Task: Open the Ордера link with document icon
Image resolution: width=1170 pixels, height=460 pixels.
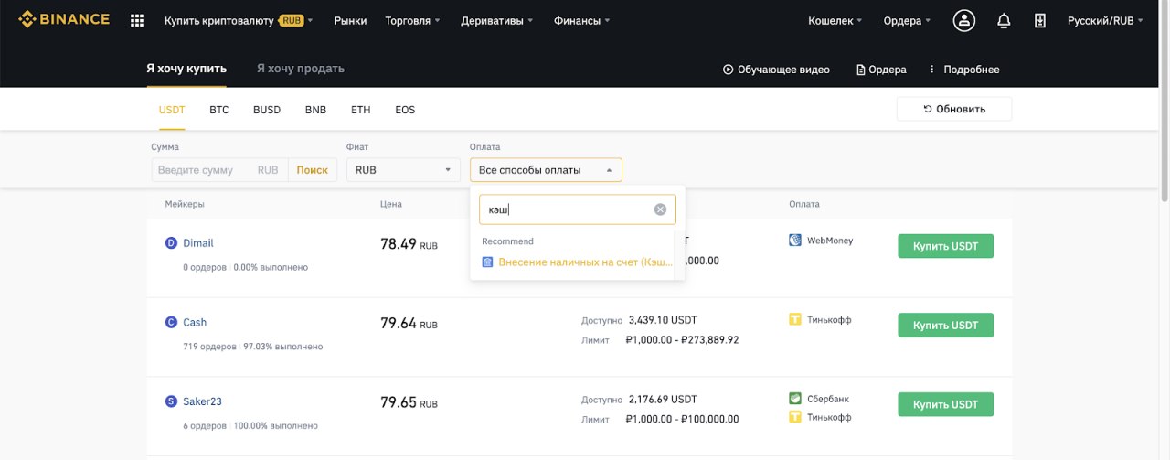Action: pyautogui.click(x=881, y=70)
